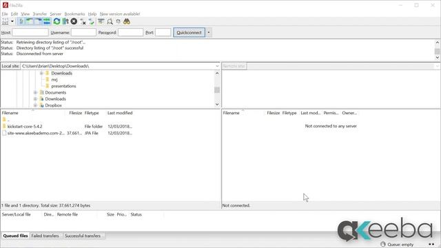The height and width of the screenshot is (248, 441).
Task: Sort local list by Filename column
Action: click(33, 113)
